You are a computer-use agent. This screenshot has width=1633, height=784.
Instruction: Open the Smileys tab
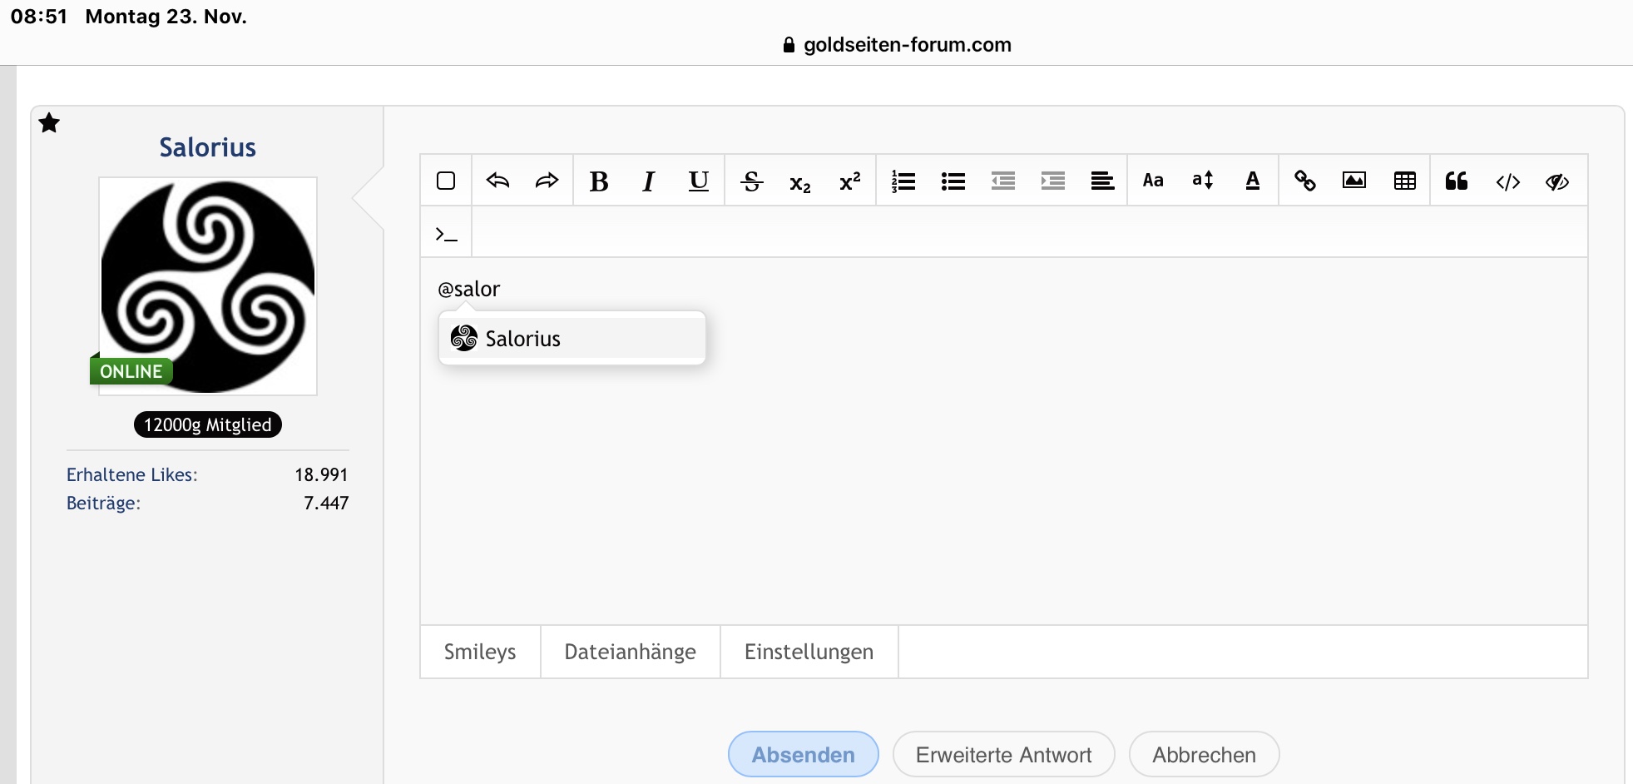pos(480,652)
